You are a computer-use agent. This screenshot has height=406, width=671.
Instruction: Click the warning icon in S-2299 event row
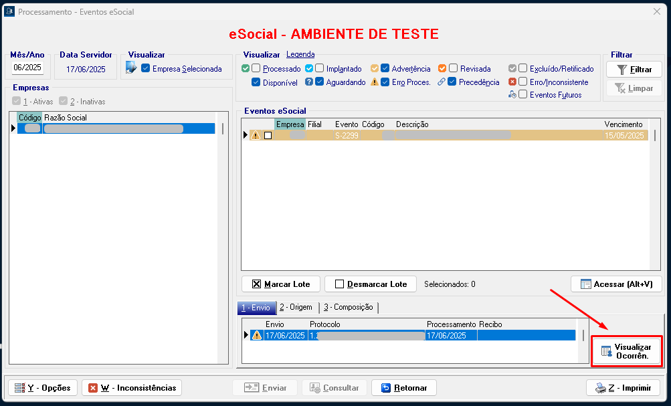pyautogui.click(x=256, y=135)
